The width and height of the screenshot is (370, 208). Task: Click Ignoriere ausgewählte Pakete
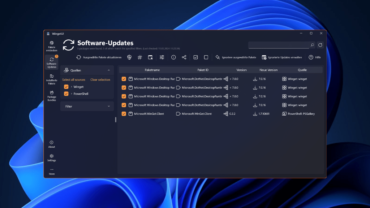tap(236, 57)
